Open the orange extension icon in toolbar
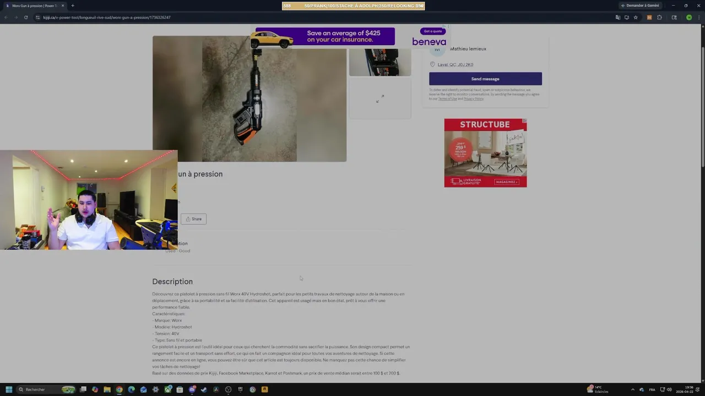The height and width of the screenshot is (396, 705). (x=649, y=18)
